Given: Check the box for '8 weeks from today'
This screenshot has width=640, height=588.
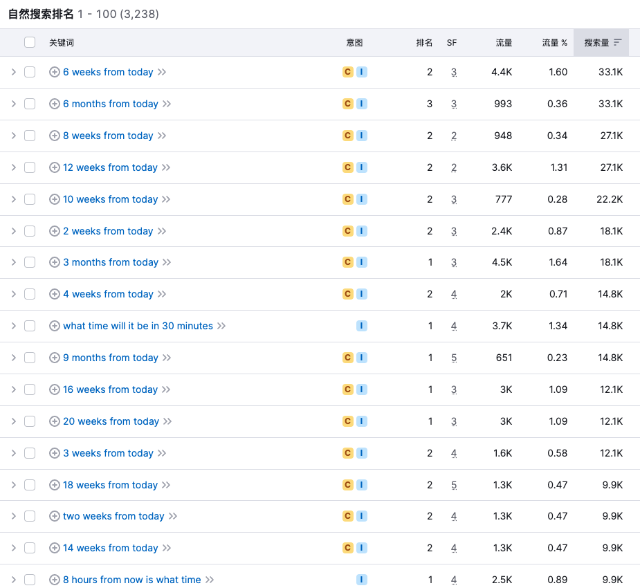Looking at the screenshot, I should [30, 136].
